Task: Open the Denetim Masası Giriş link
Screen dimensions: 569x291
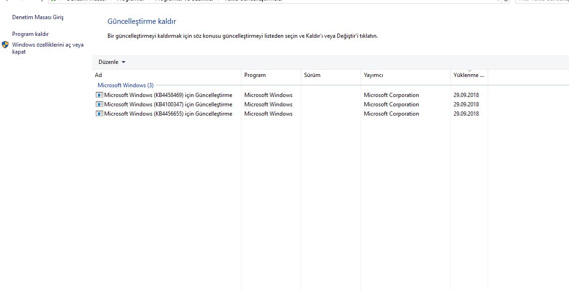Action: click(x=38, y=17)
